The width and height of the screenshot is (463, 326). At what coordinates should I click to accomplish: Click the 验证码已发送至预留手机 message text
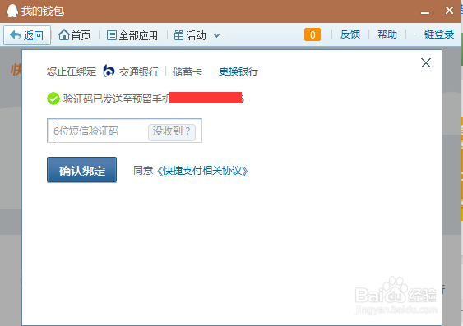coord(116,99)
